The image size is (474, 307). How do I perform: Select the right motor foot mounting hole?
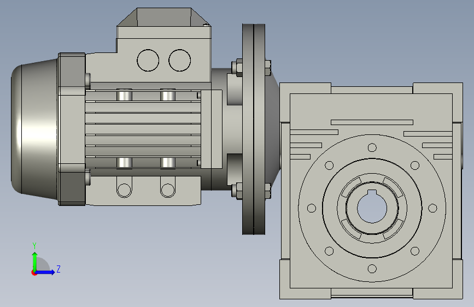(168, 190)
